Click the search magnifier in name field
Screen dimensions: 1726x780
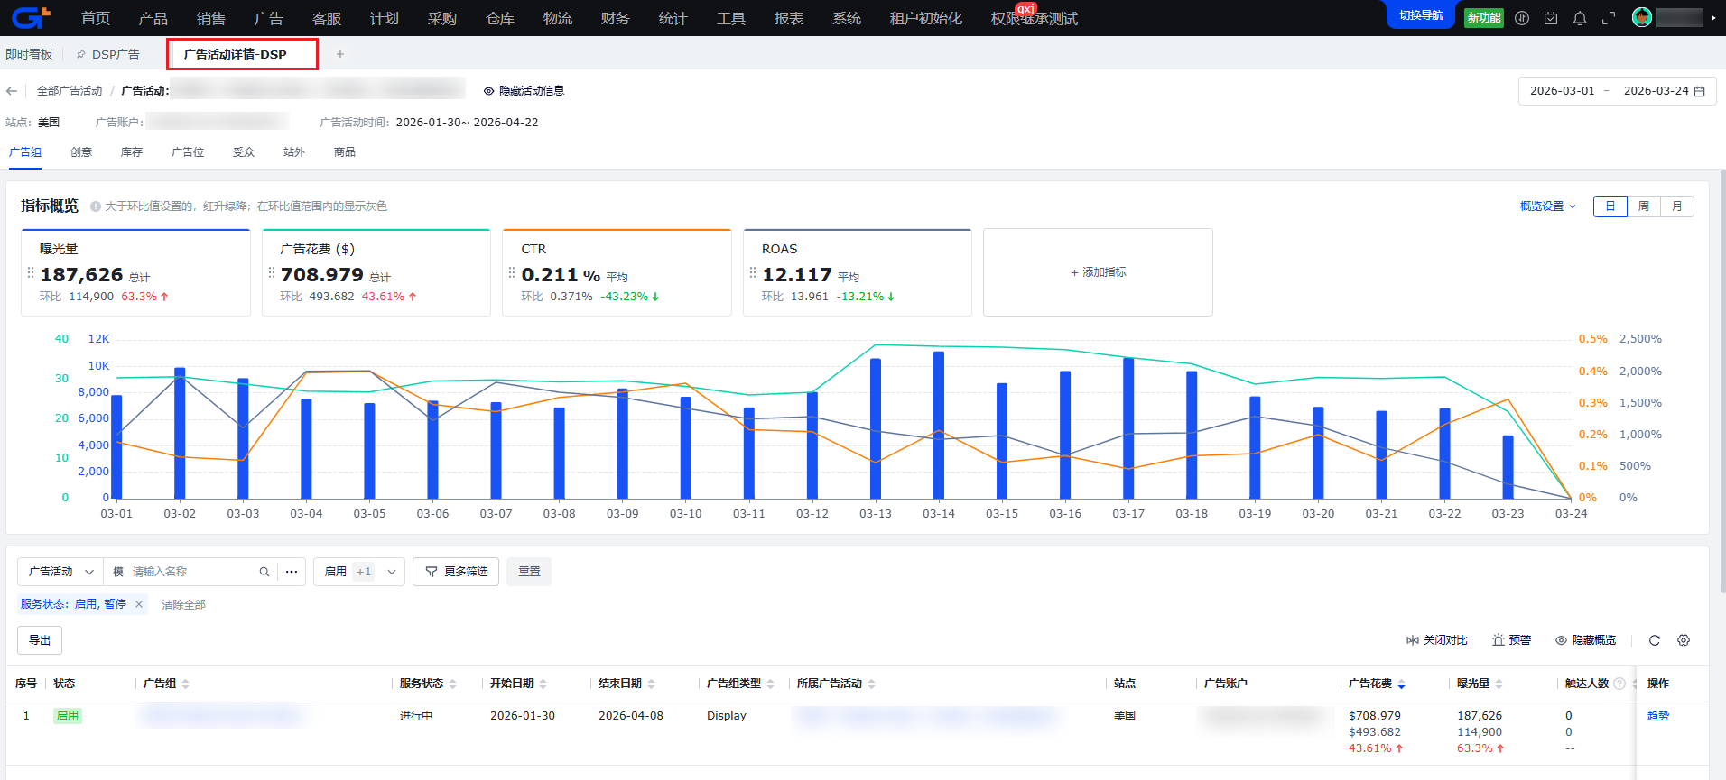tap(264, 572)
